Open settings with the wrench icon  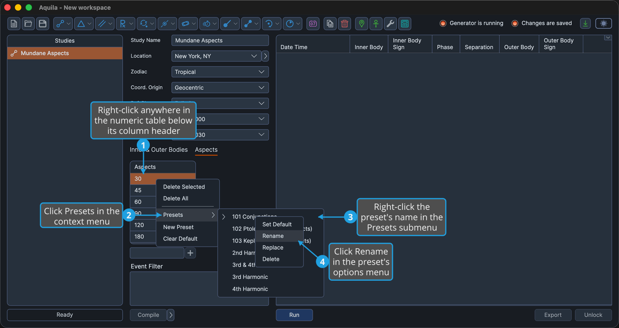point(390,24)
